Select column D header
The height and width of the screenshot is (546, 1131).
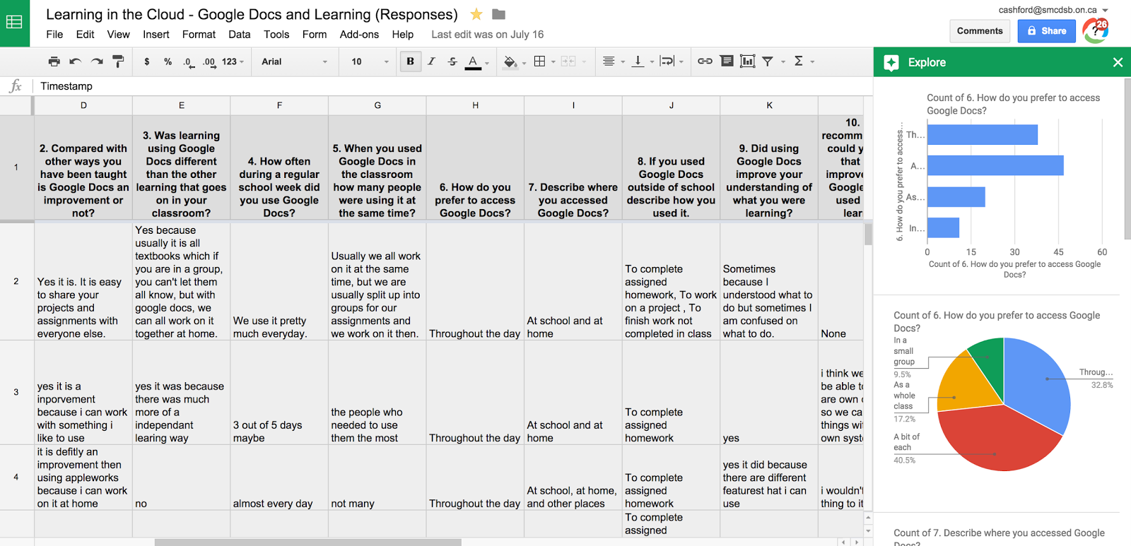pos(83,105)
